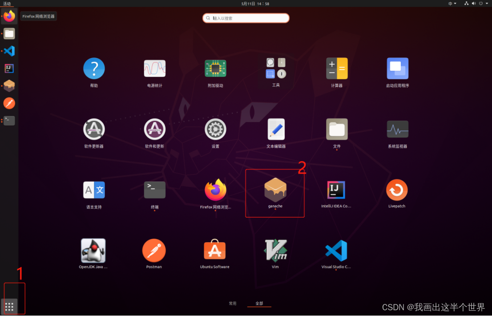
Task: Launch Postman from the app grid
Action: pos(154,251)
